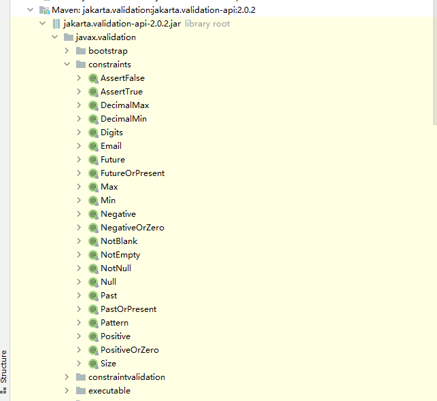437x401 pixels.
Task: Click the FutureOrPresent annotation icon
Action: (x=93, y=173)
